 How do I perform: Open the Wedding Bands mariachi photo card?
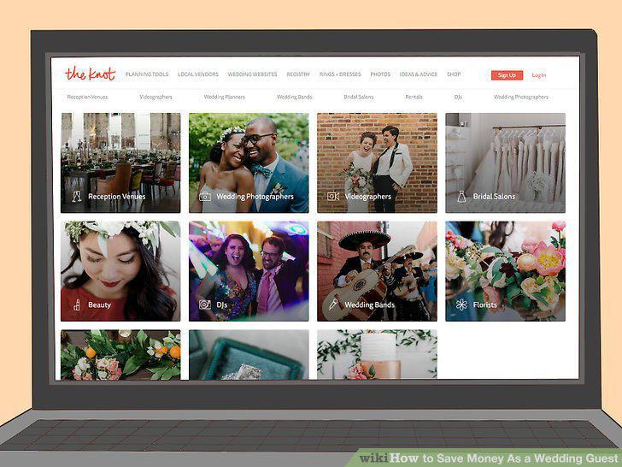coord(377,271)
